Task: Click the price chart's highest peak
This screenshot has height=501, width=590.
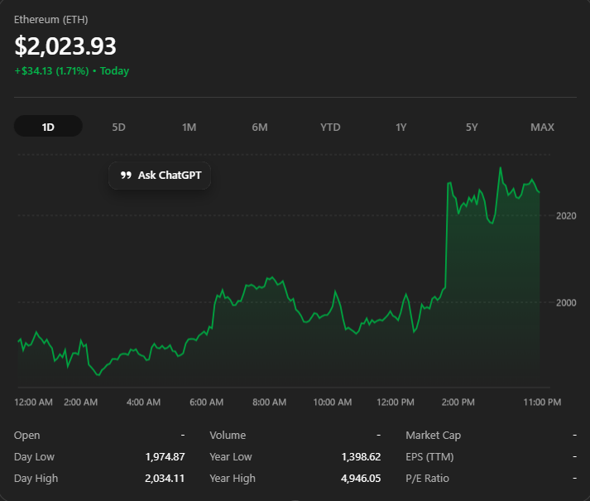Action: pyautogui.click(x=501, y=167)
